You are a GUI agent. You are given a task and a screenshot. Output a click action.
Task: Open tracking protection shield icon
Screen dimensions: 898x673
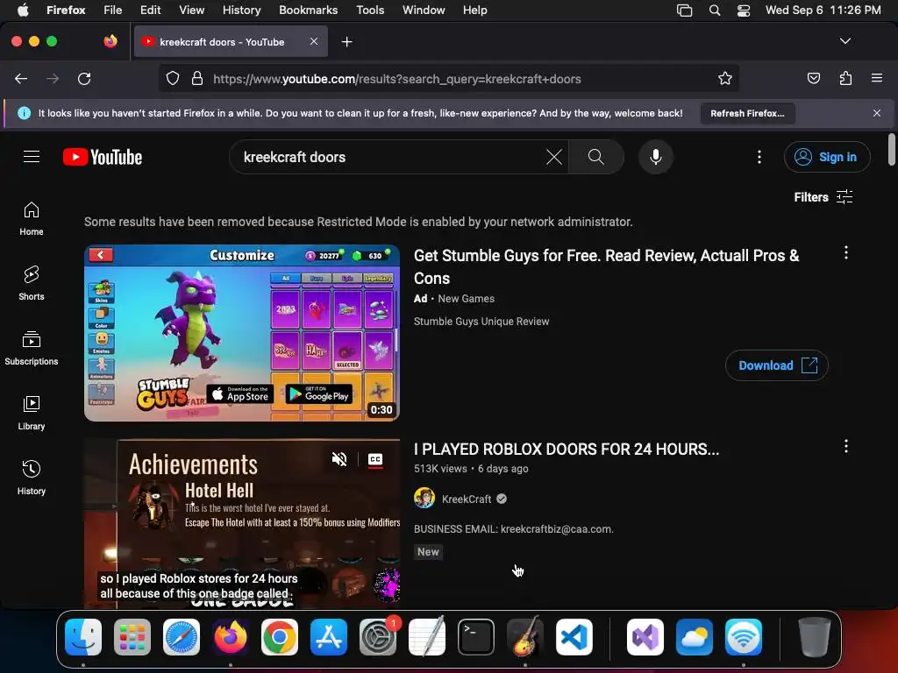tap(173, 78)
